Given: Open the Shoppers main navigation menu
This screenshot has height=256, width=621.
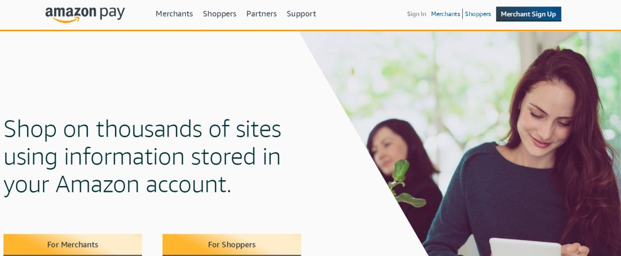Looking at the screenshot, I should click(x=220, y=14).
